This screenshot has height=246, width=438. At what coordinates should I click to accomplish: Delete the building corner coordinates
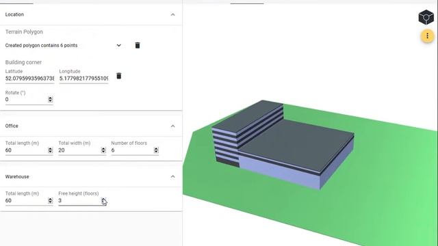(x=118, y=76)
